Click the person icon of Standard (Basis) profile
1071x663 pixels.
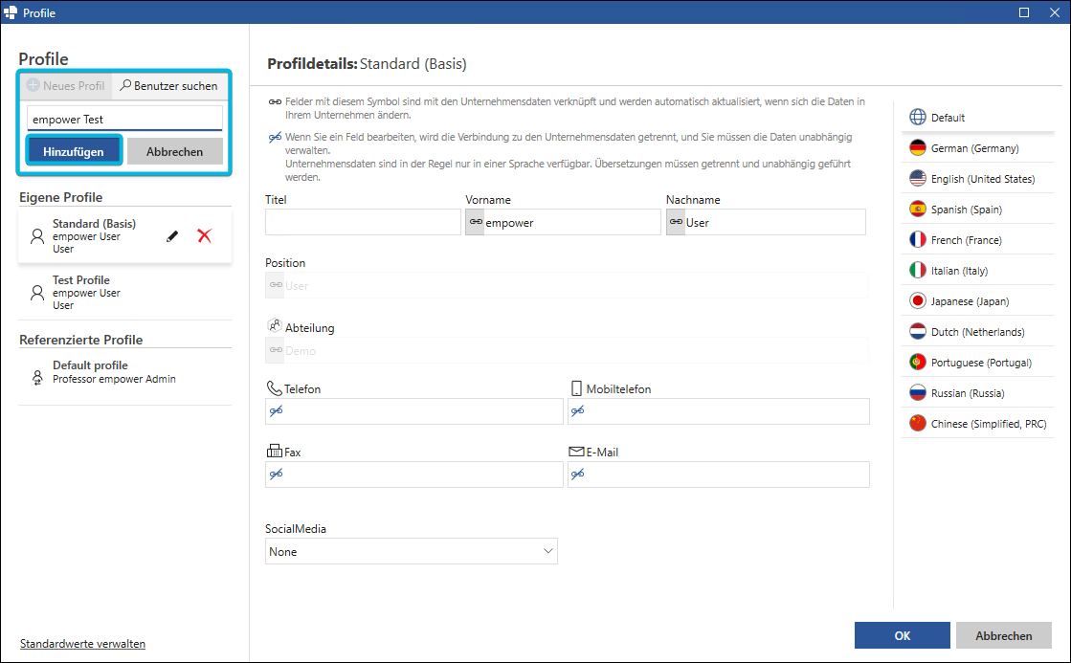(37, 236)
